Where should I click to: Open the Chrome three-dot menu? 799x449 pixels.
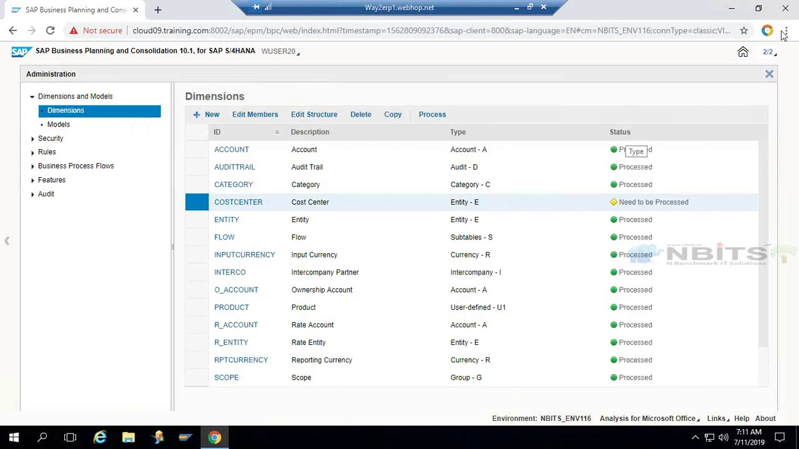(786, 31)
